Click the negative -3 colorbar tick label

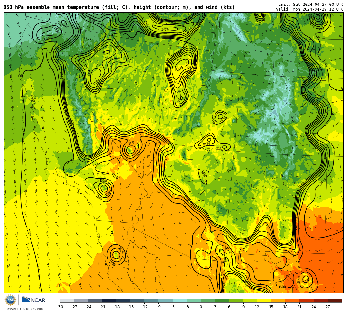click(187, 307)
